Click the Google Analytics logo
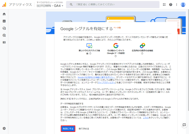189x134 pixels. pos(4,5)
